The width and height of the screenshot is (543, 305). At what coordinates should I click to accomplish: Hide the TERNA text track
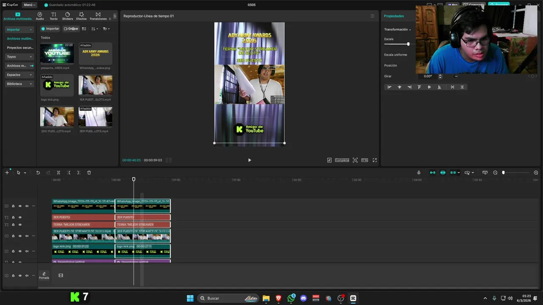(20, 225)
